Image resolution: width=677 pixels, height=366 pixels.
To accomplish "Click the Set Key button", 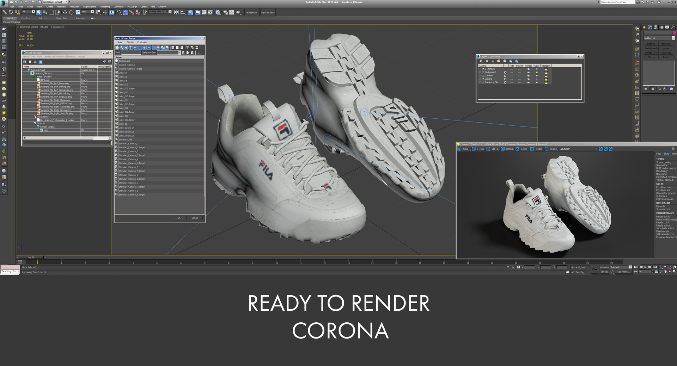I will click(x=604, y=272).
